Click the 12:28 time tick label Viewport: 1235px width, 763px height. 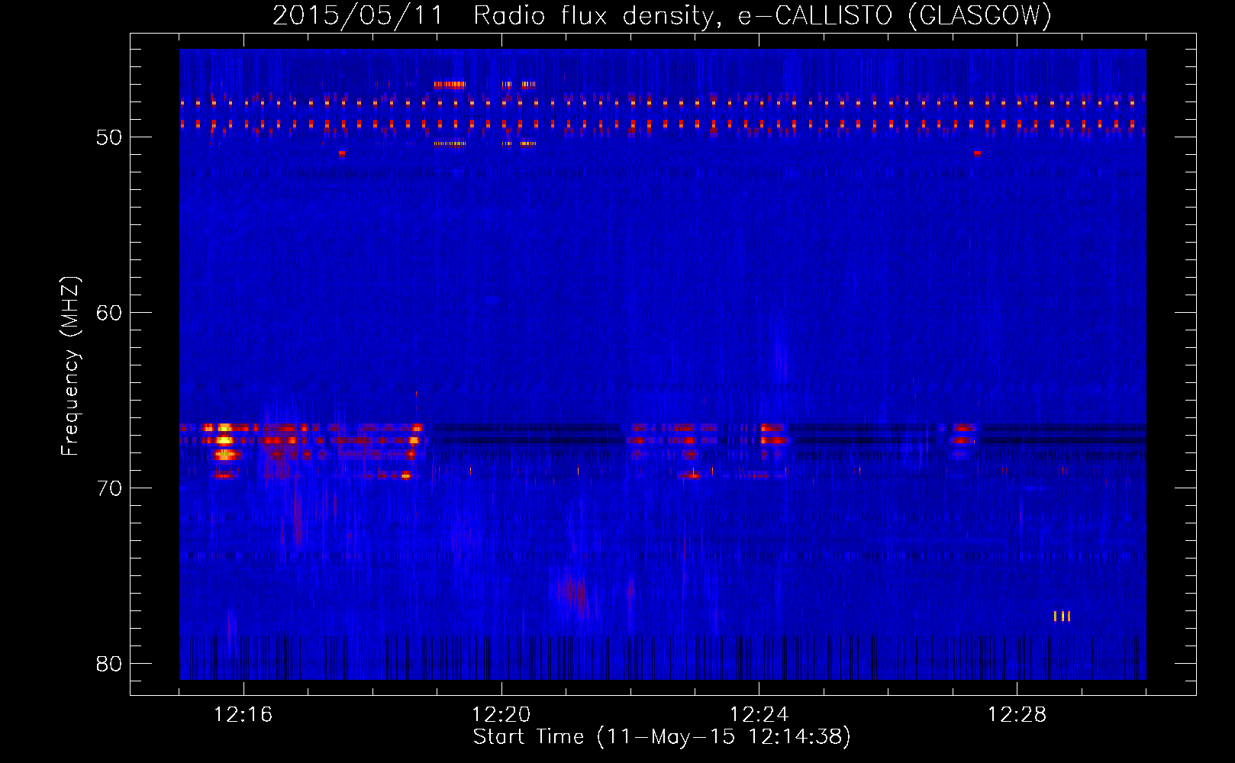pos(1017,715)
